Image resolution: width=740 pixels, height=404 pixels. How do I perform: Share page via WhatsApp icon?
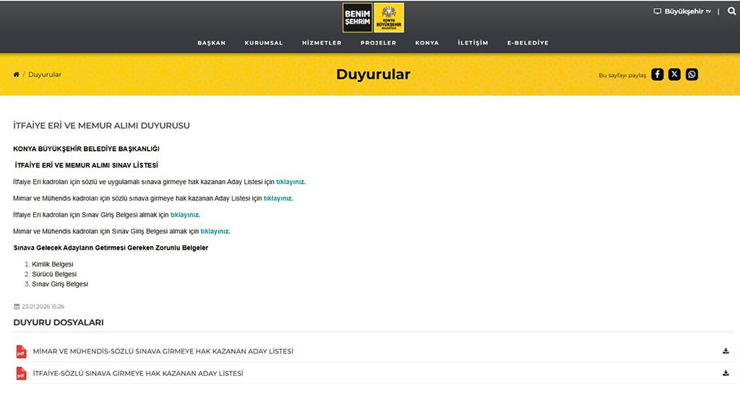[692, 74]
